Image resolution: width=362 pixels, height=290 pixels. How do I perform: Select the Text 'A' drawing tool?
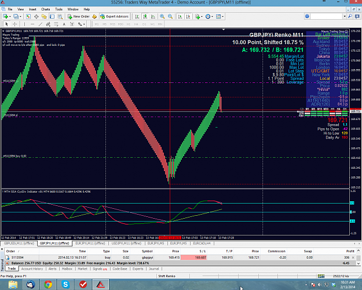pos(64,24)
